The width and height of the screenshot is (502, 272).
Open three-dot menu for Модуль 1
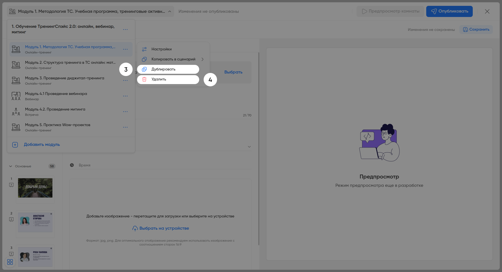pyautogui.click(x=125, y=49)
